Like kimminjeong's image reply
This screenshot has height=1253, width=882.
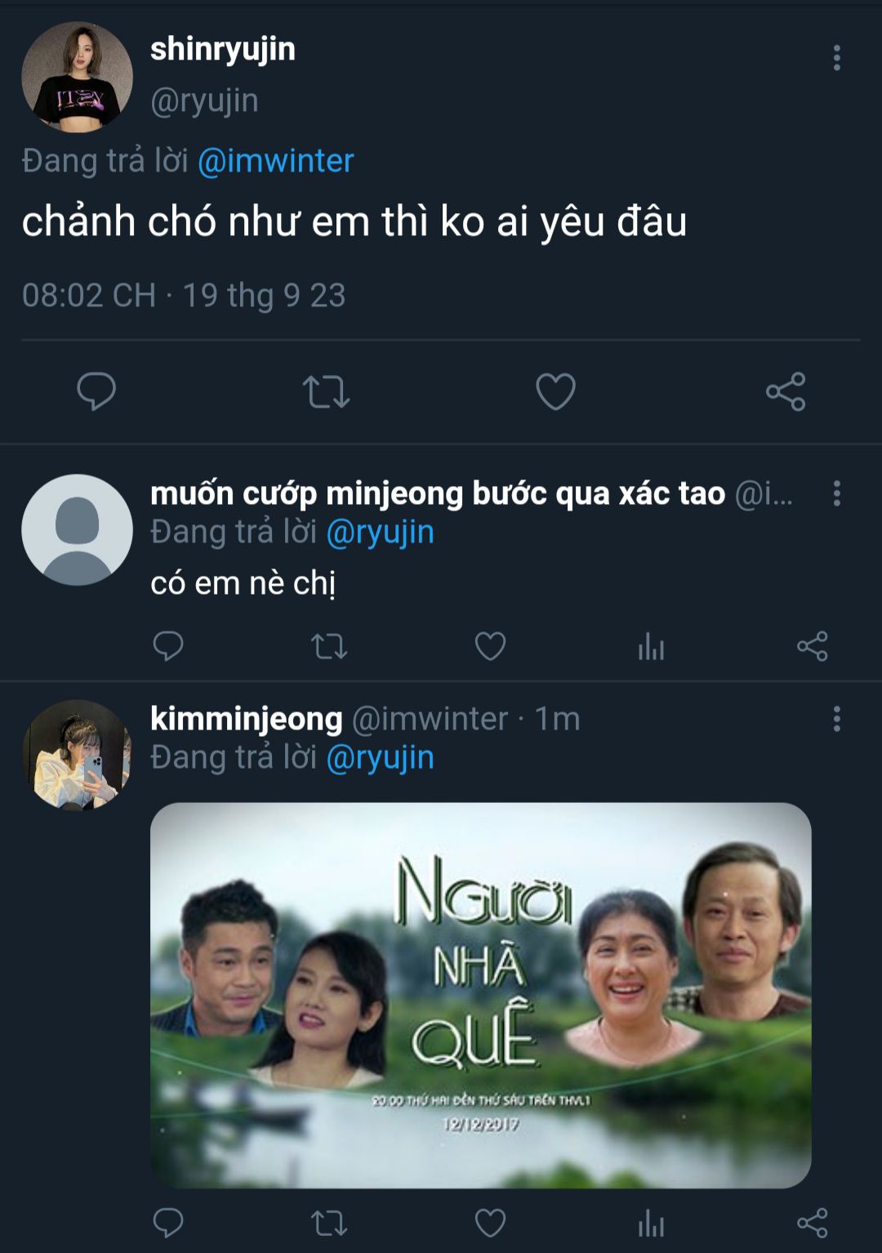click(x=490, y=1223)
